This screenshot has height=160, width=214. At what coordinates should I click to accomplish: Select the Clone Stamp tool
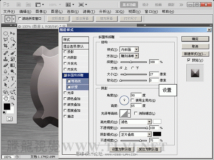(5, 59)
